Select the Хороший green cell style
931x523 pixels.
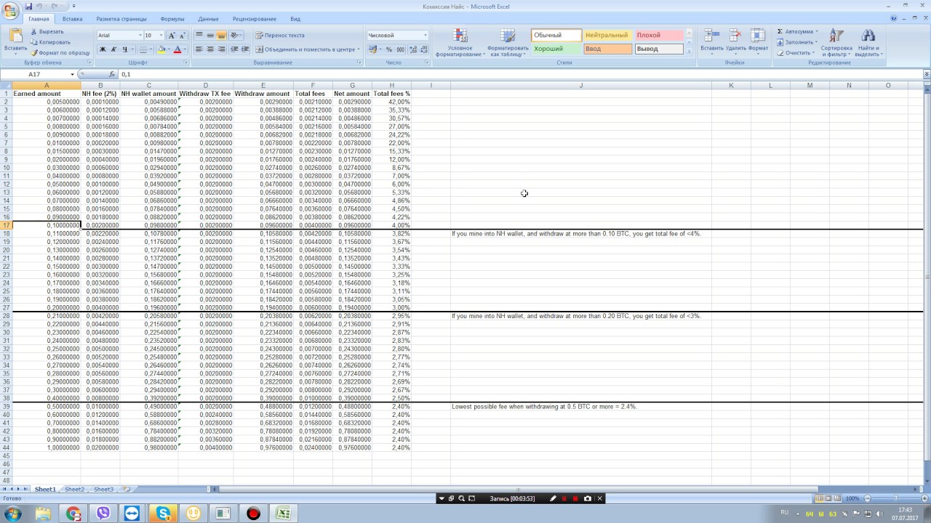(556, 49)
